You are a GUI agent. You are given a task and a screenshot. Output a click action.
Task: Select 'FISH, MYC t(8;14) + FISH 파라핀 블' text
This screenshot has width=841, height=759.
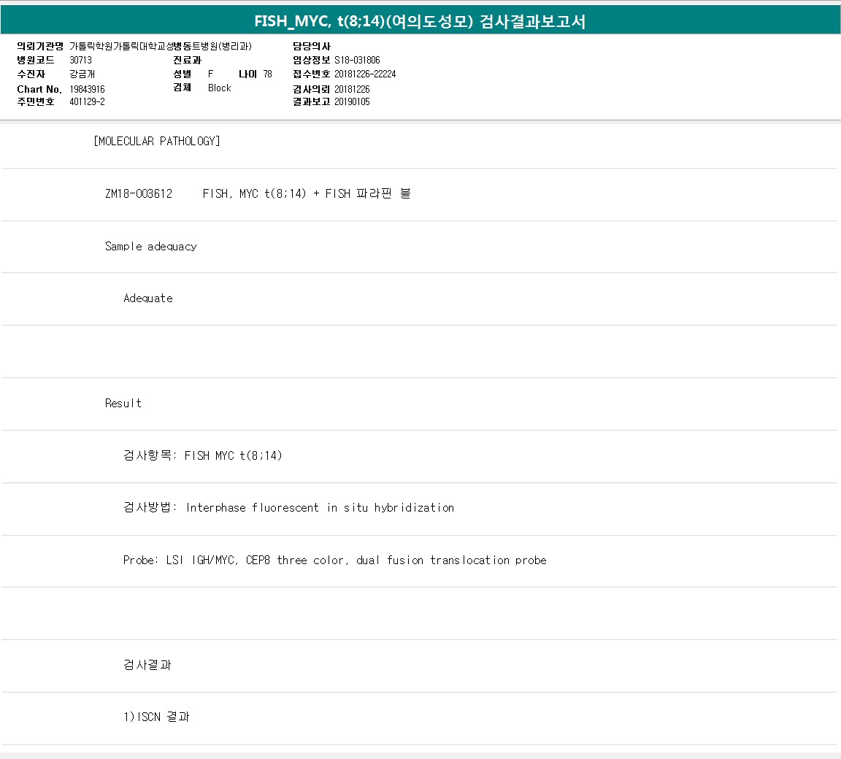[x=307, y=193]
